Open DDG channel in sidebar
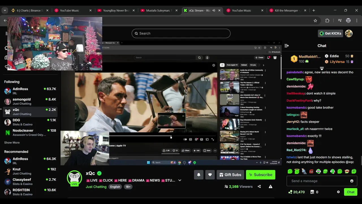The width and height of the screenshot is (362, 204). click(x=30, y=122)
